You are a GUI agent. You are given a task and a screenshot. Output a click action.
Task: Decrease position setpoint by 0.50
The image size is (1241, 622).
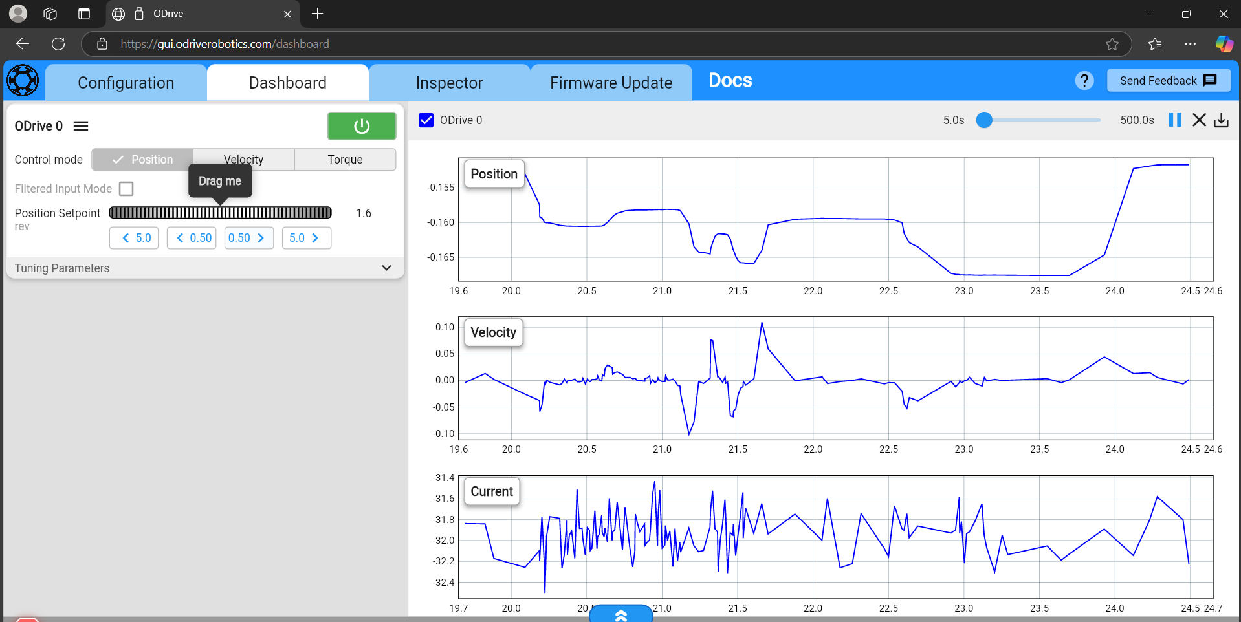coord(192,238)
